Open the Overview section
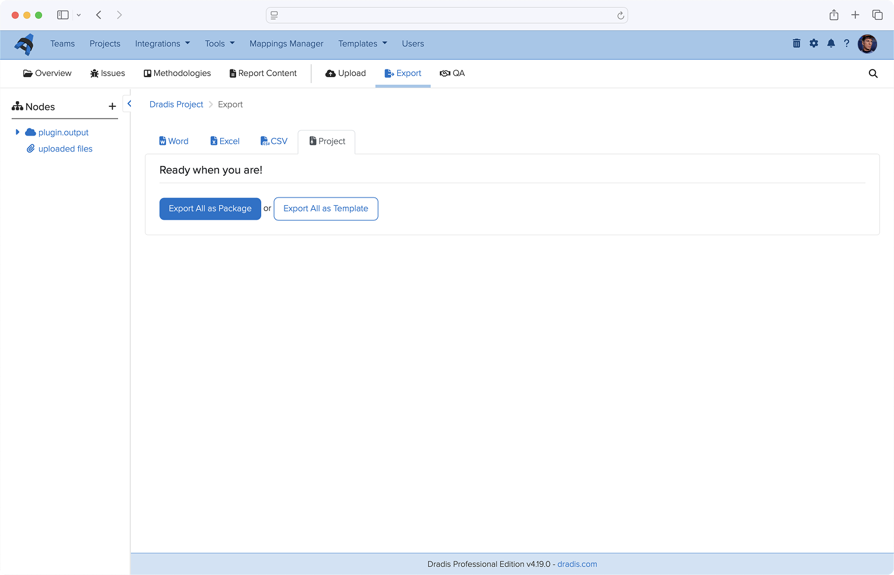This screenshot has width=894, height=575. click(47, 74)
